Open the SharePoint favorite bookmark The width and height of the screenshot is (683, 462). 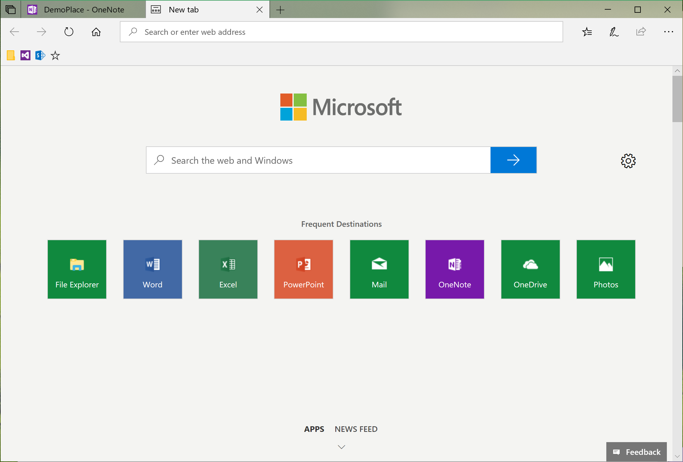tap(40, 55)
